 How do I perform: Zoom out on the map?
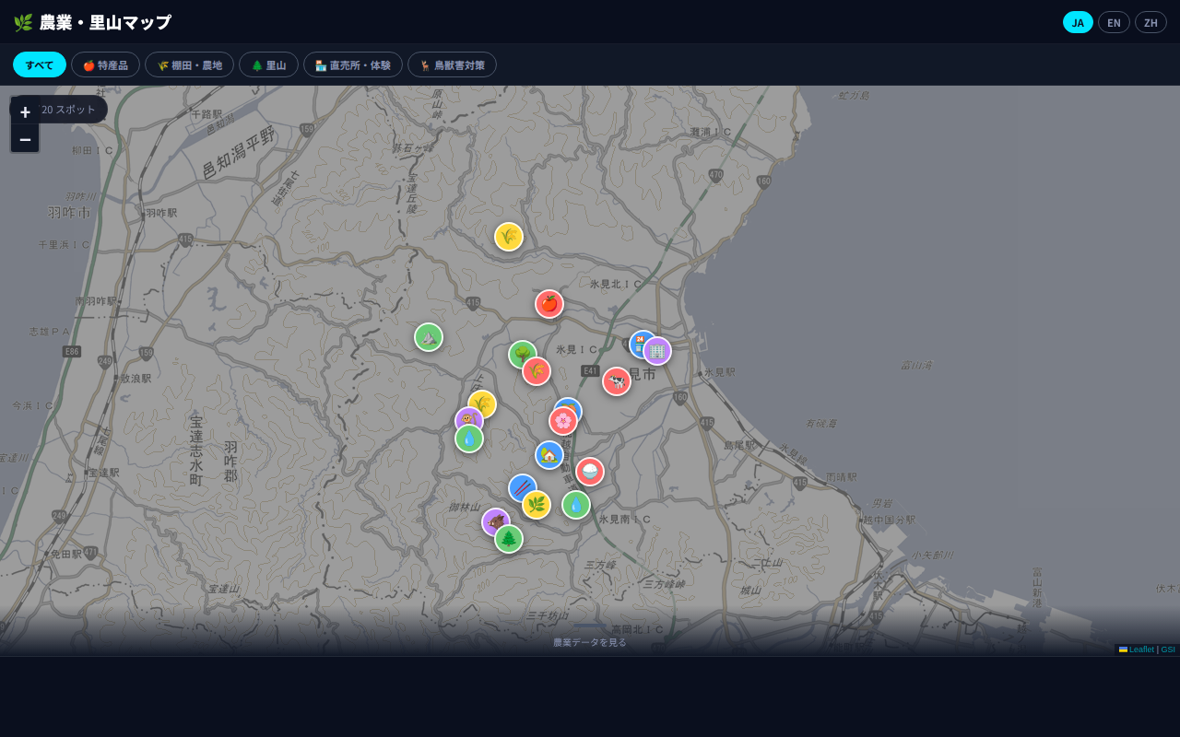[x=25, y=139]
